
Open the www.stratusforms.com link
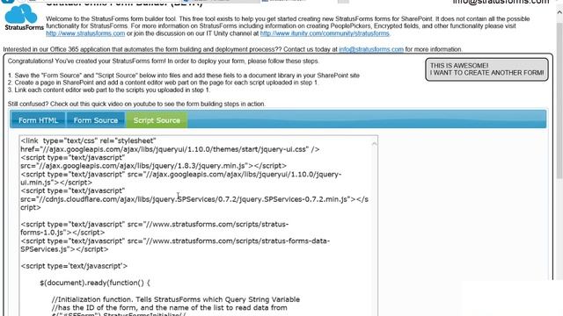click(85, 33)
